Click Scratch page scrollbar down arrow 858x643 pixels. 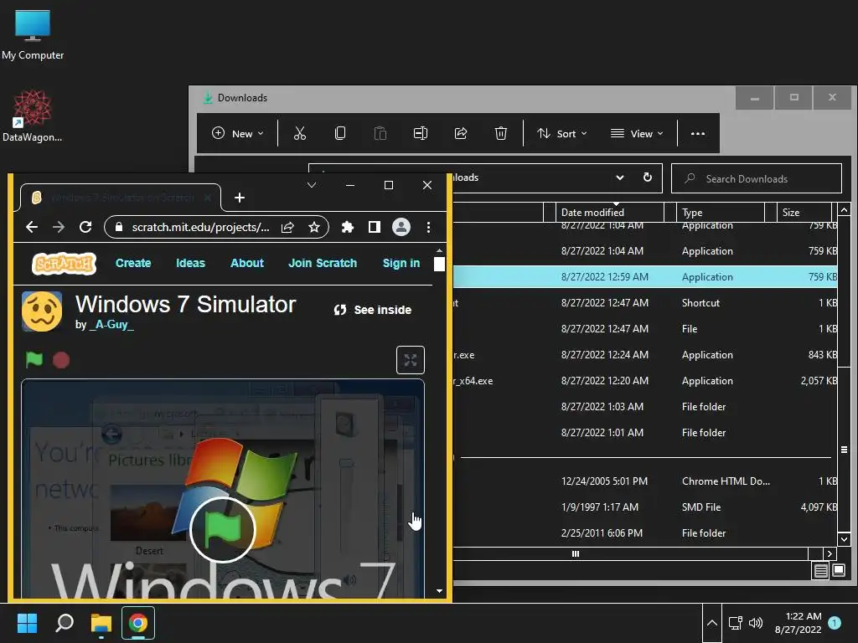point(439,590)
